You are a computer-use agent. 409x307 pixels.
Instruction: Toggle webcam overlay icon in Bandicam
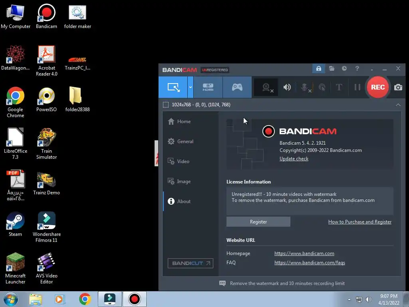coord(266,87)
